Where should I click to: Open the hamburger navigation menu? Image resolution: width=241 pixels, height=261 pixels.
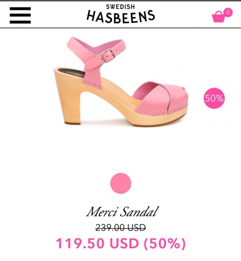pyautogui.click(x=20, y=15)
